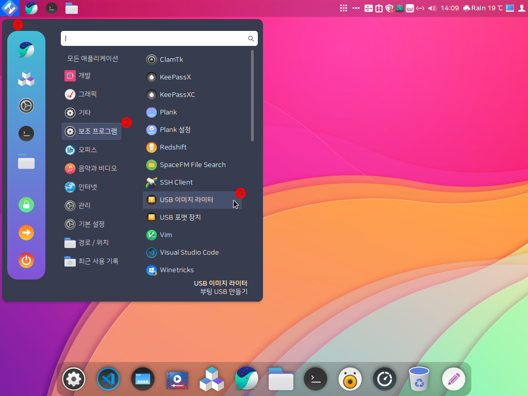Launch KeePassXC from the application list
The image size is (528, 396).
177,95
